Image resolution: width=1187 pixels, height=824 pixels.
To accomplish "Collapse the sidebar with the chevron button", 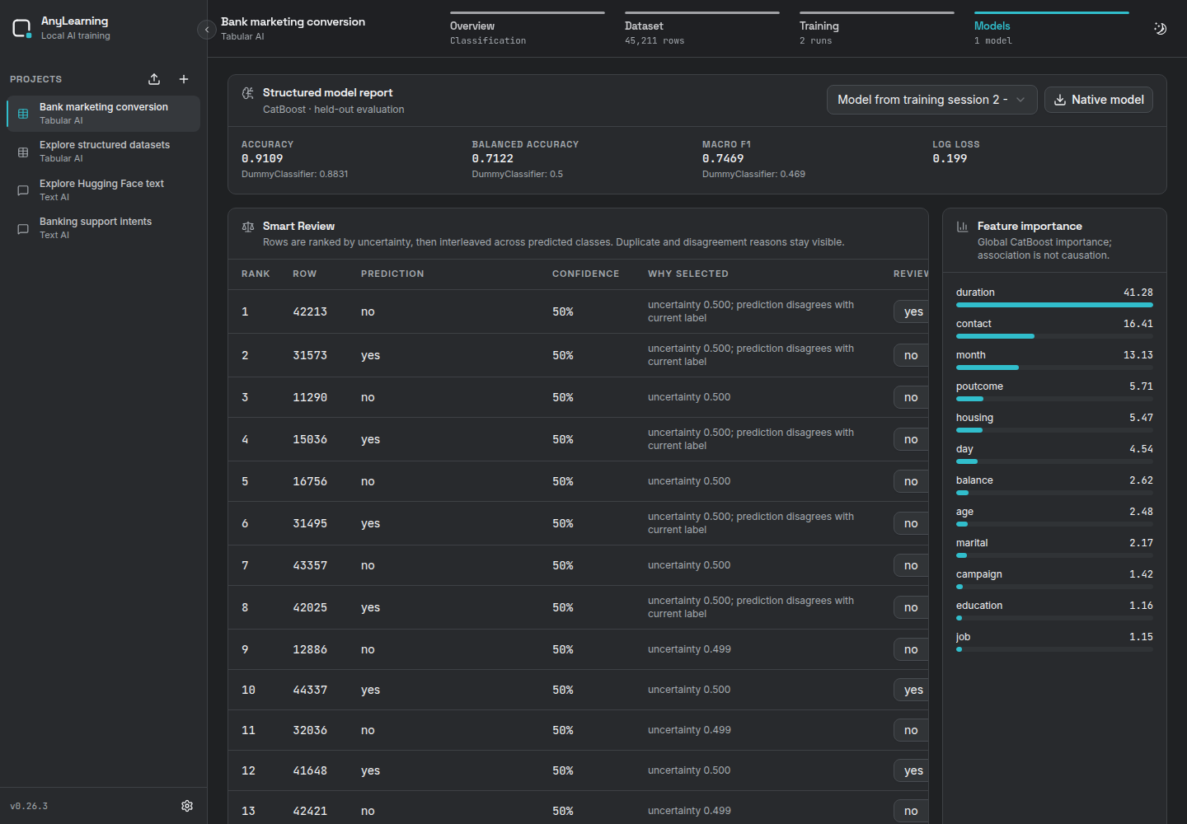I will click(207, 30).
